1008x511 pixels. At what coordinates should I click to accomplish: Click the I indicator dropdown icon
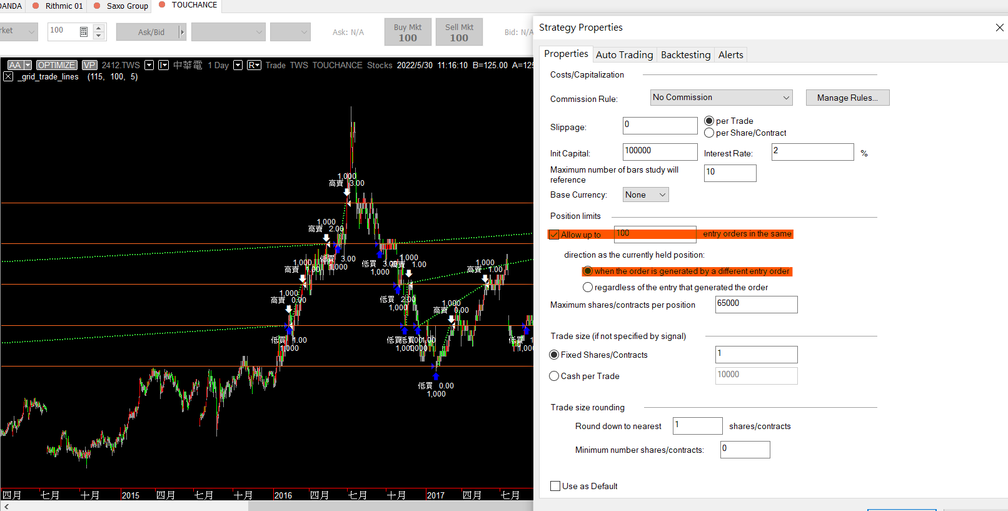click(x=163, y=65)
